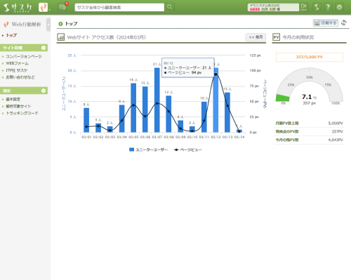The image size is (351, 280).
Task: Click the magnifier search button
Action: pyautogui.click(x=169, y=7)
